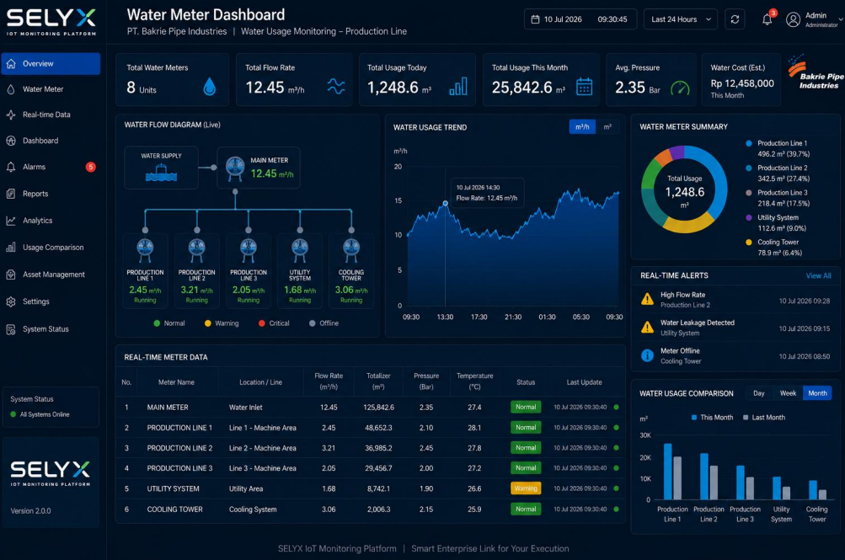Expand the Admin account menu chevron
Image resolution: width=845 pixels, height=560 pixels.
tap(841, 20)
